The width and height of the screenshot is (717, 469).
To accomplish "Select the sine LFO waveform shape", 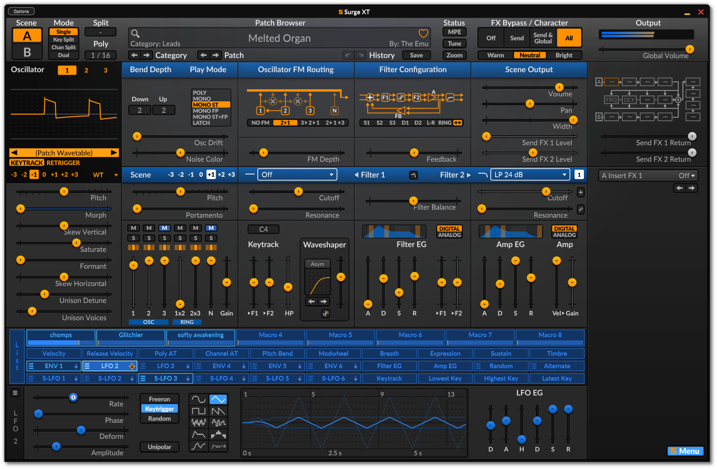I will tap(199, 399).
